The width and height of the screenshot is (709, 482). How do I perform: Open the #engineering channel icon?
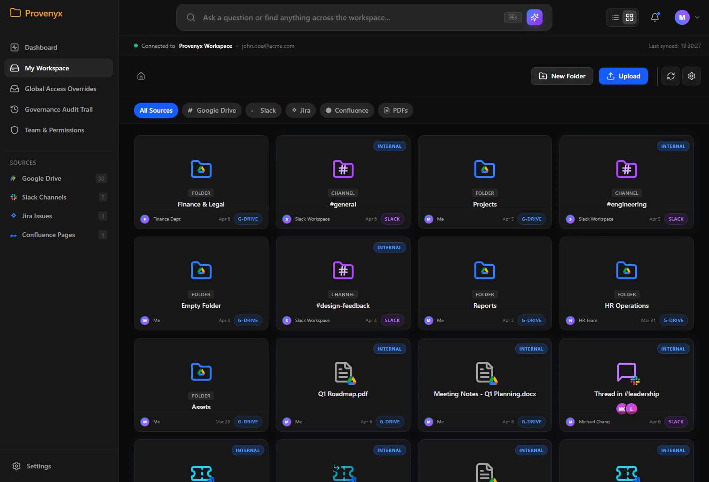(627, 169)
